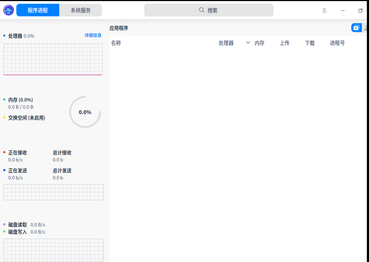Click the network traffic graph
The height and width of the screenshot is (262, 369).
point(53,192)
